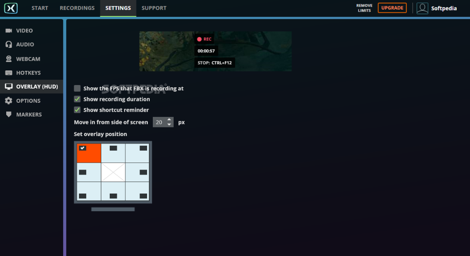This screenshot has width=470, height=256.
Task: Select the Hotkeys keyboard icon
Action: point(9,73)
